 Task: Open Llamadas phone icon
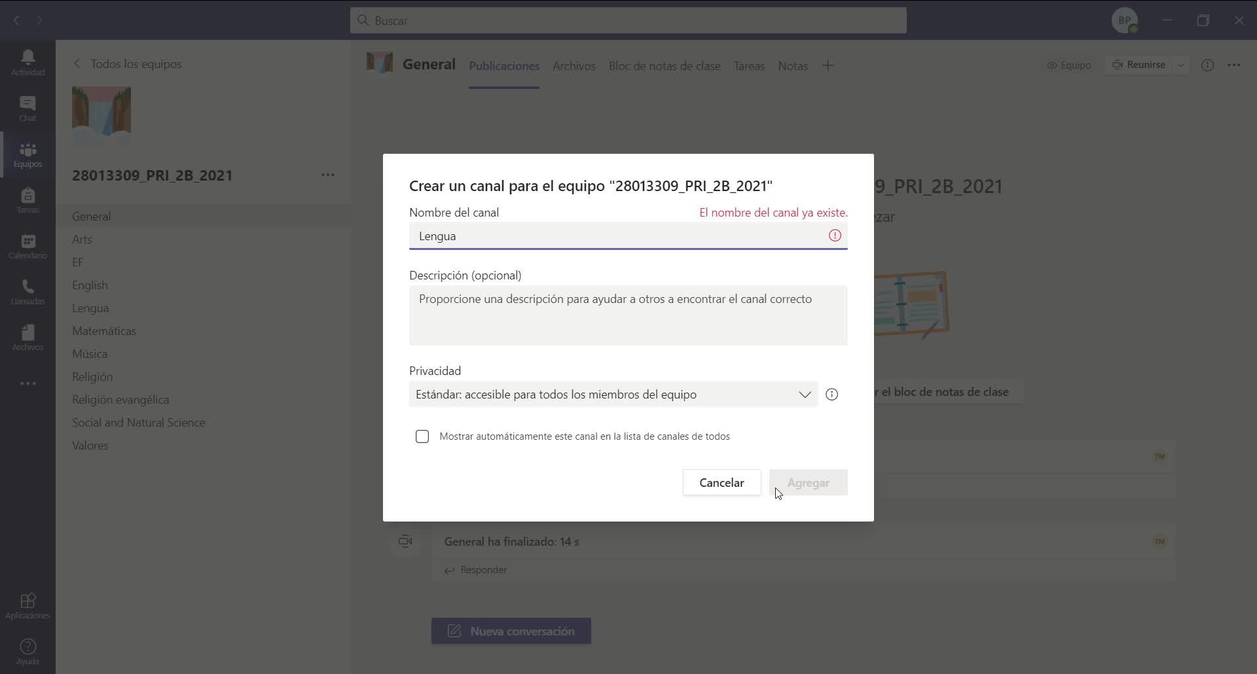[x=27, y=292]
